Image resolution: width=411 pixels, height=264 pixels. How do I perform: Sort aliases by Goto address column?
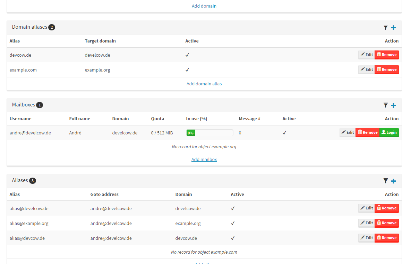tap(104, 194)
